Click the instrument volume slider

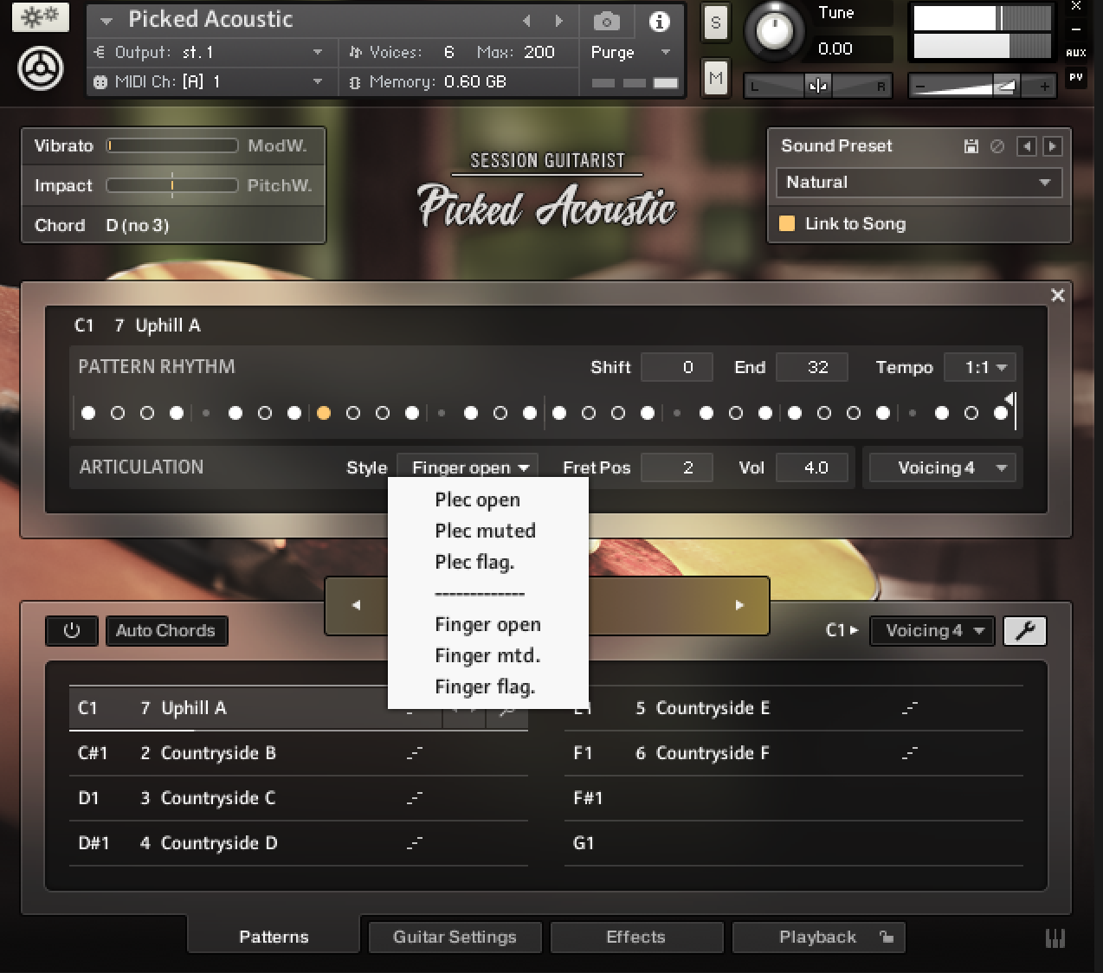[x=982, y=86]
